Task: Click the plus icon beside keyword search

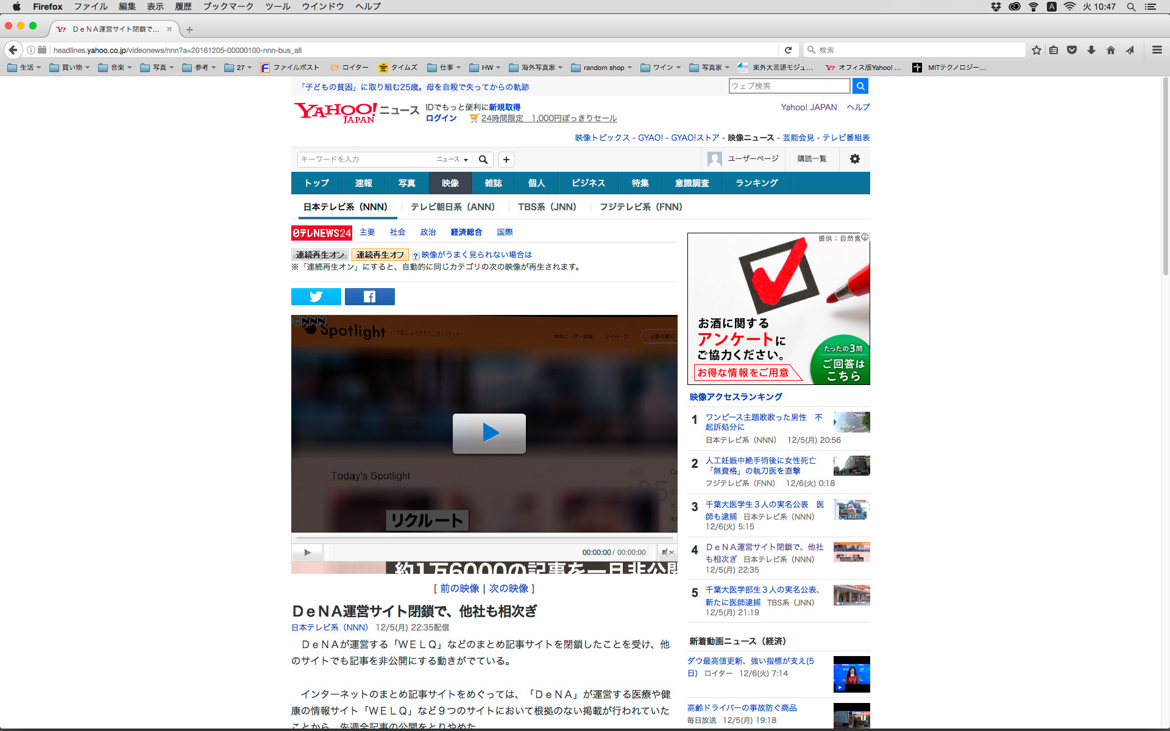Action: [506, 160]
